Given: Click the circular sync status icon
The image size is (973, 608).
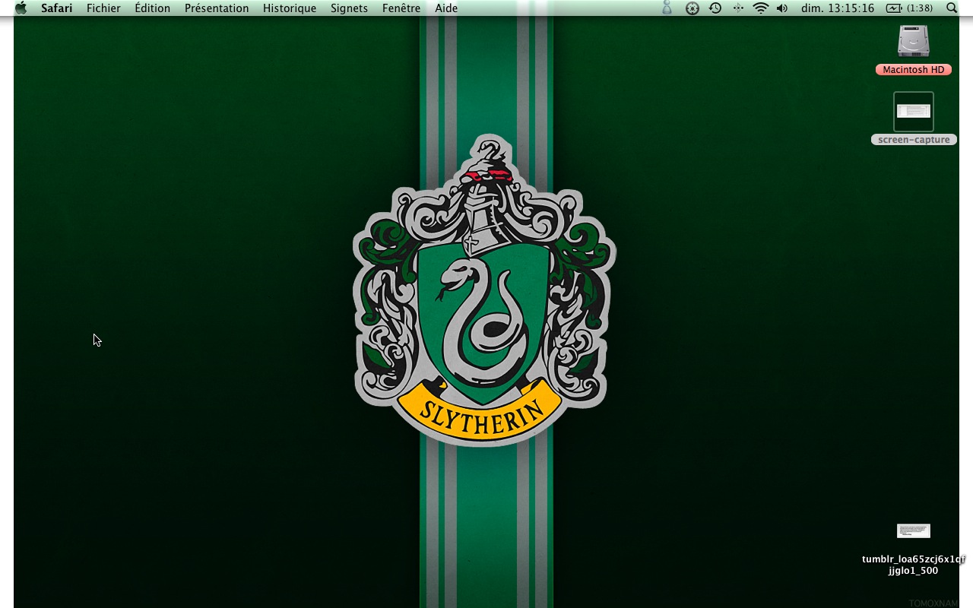Looking at the screenshot, I should pos(692,8).
